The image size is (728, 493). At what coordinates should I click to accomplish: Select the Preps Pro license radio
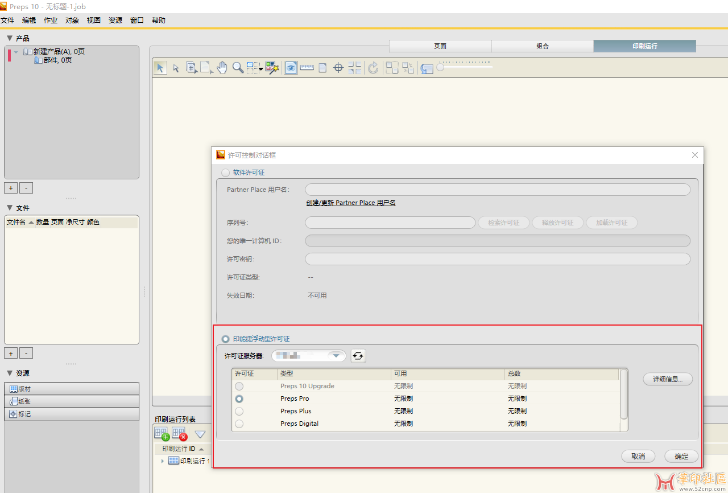click(x=239, y=398)
